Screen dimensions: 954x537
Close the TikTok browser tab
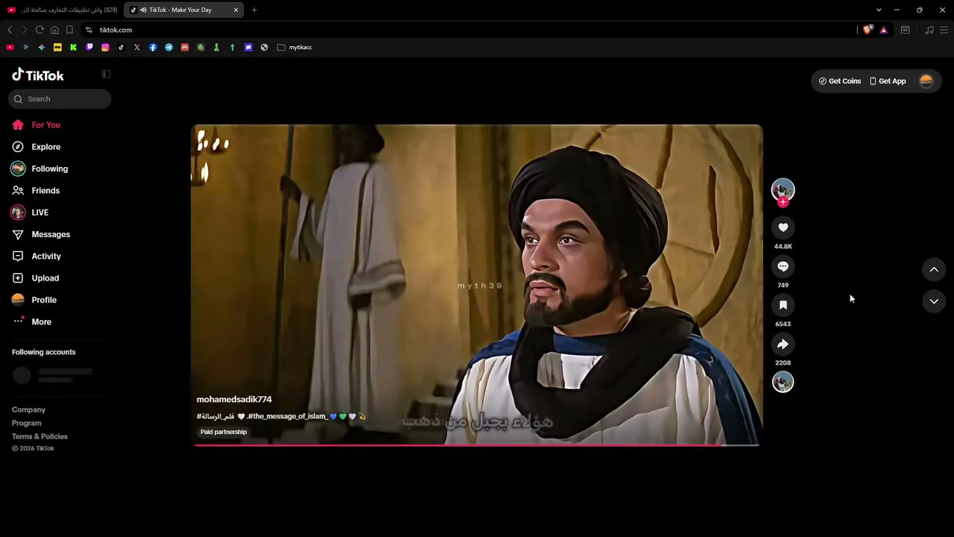[x=236, y=10]
